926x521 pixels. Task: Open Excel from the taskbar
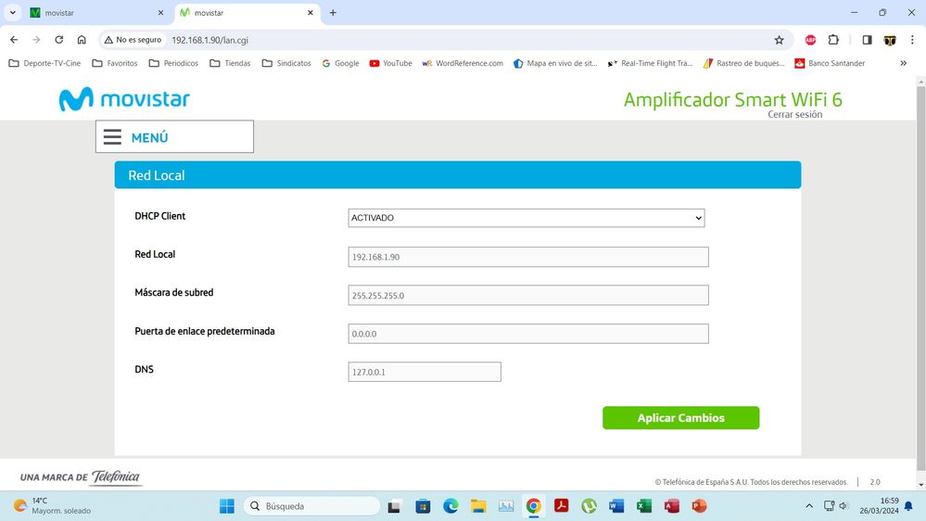pos(643,506)
